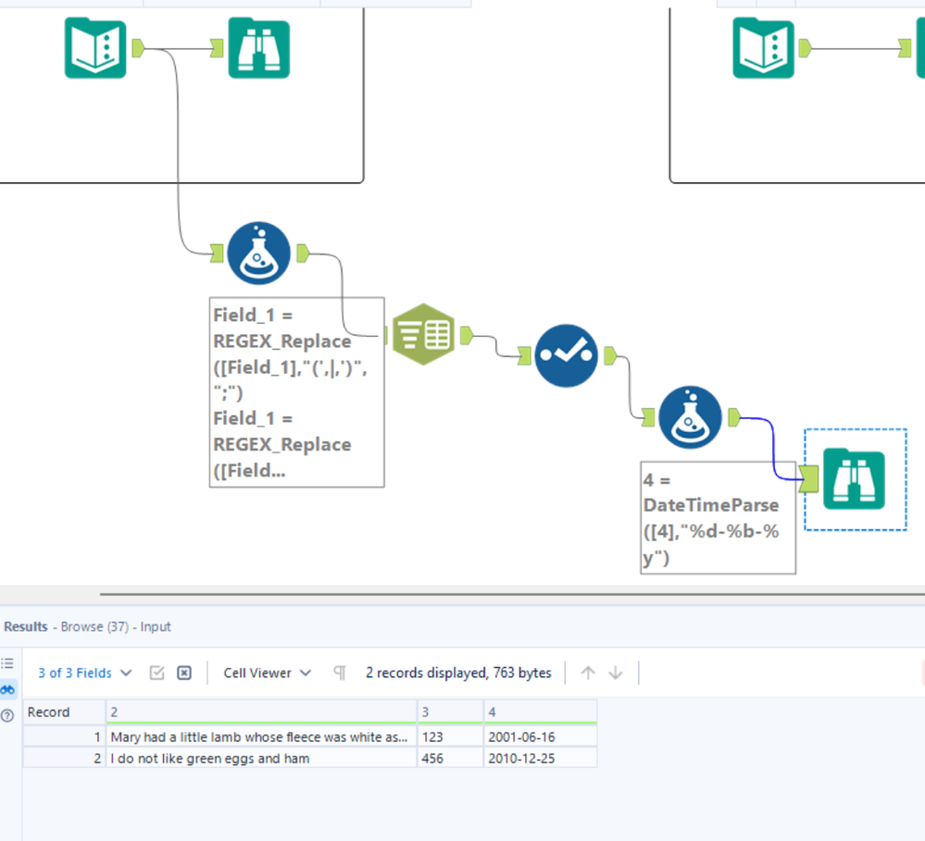Click input anchor of final Browse tool

coord(808,478)
